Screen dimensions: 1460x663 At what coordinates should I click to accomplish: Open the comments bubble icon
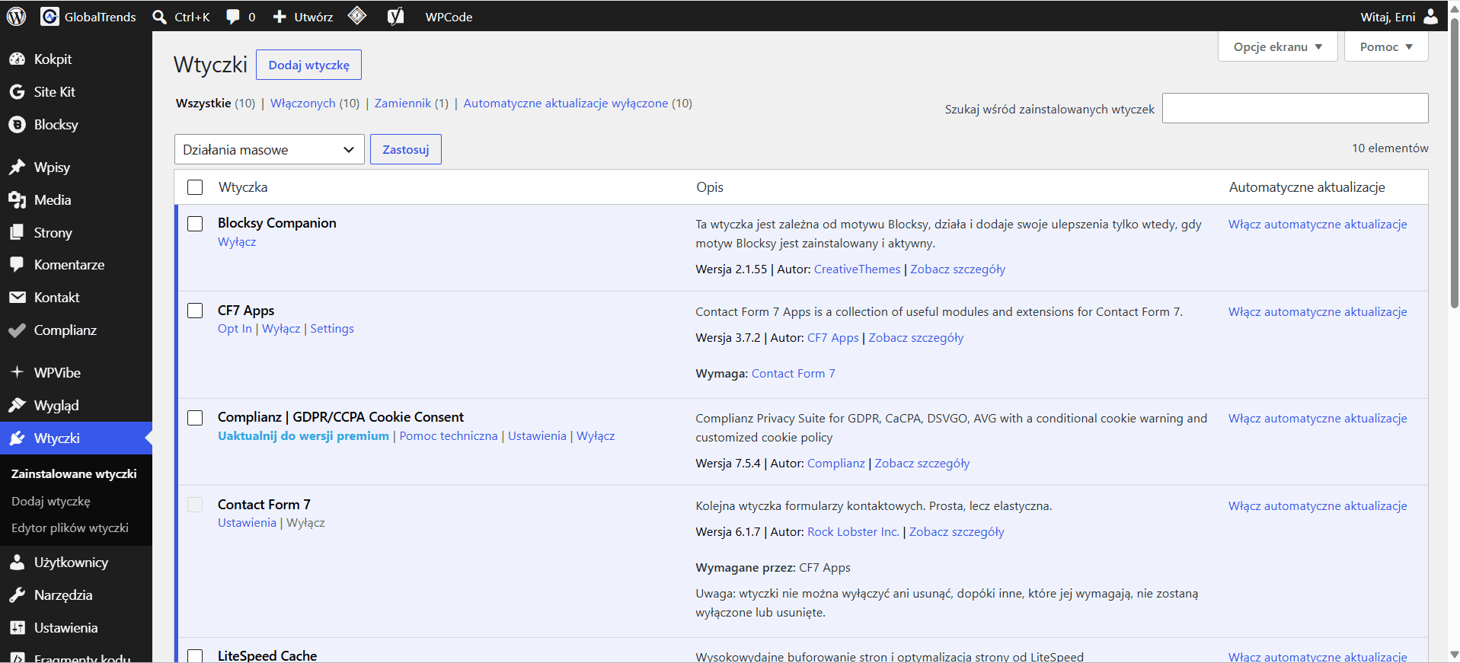pos(233,17)
